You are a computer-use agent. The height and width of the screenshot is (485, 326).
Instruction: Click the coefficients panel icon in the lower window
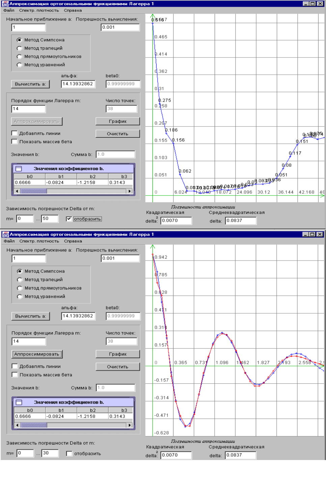click(19, 402)
